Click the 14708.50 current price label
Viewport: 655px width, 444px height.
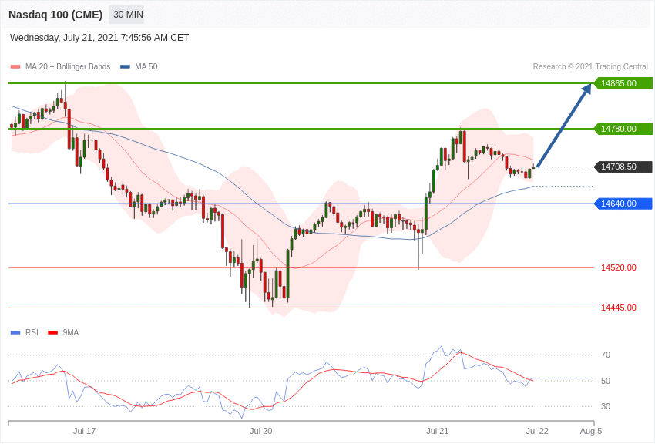click(x=623, y=166)
